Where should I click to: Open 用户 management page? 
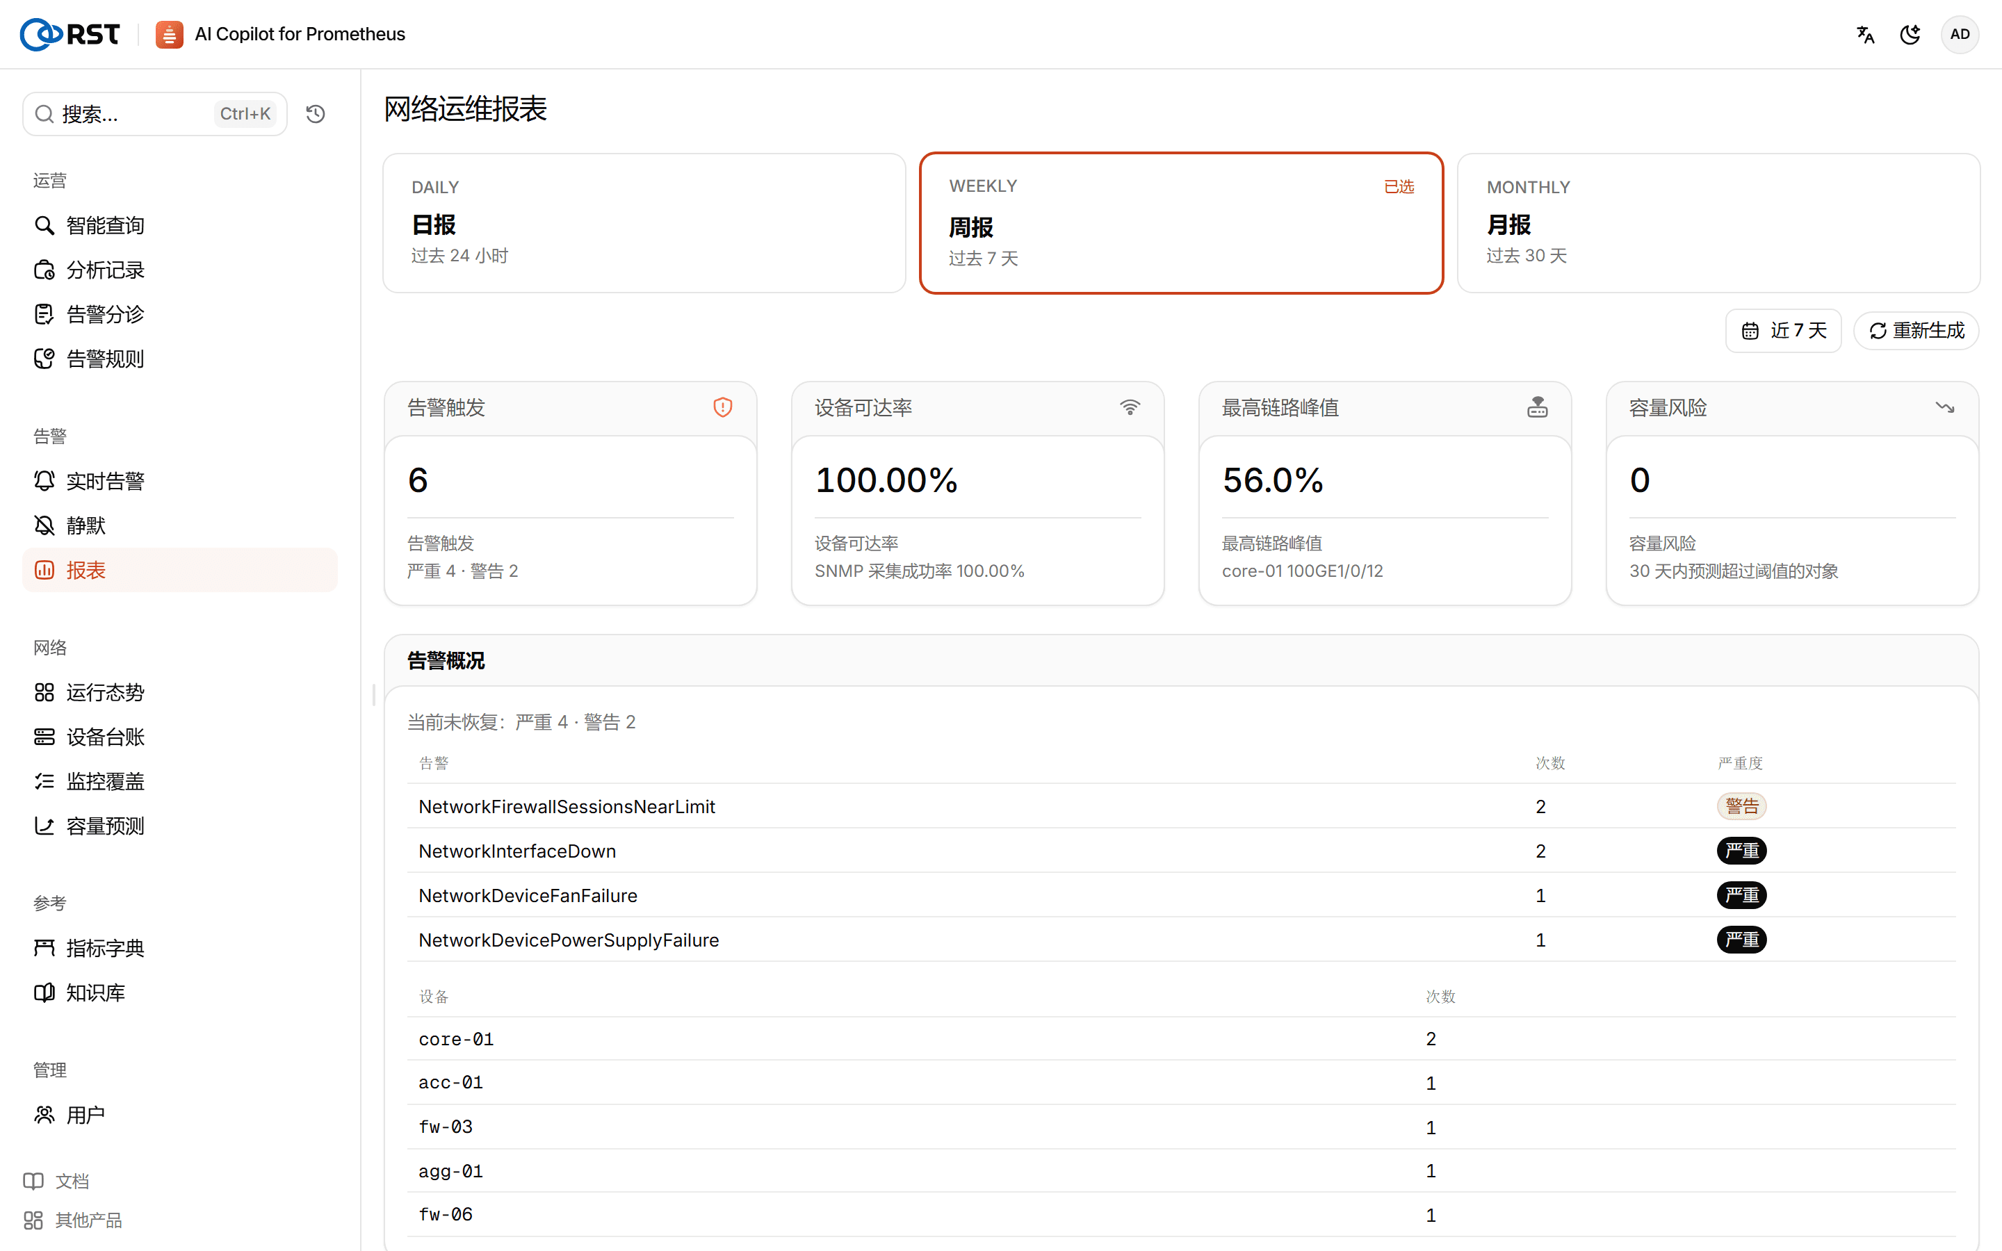(x=179, y=1115)
